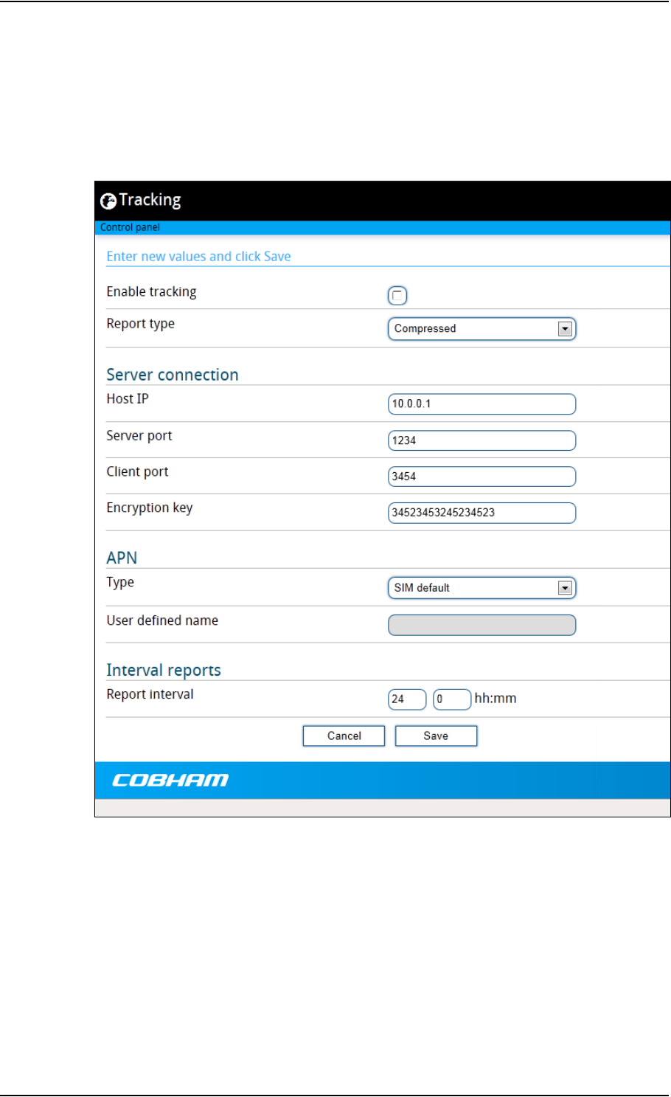The width and height of the screenshot is (671, 1097).
Task: Click the User defined name field
Action: [x=481, y=625]
